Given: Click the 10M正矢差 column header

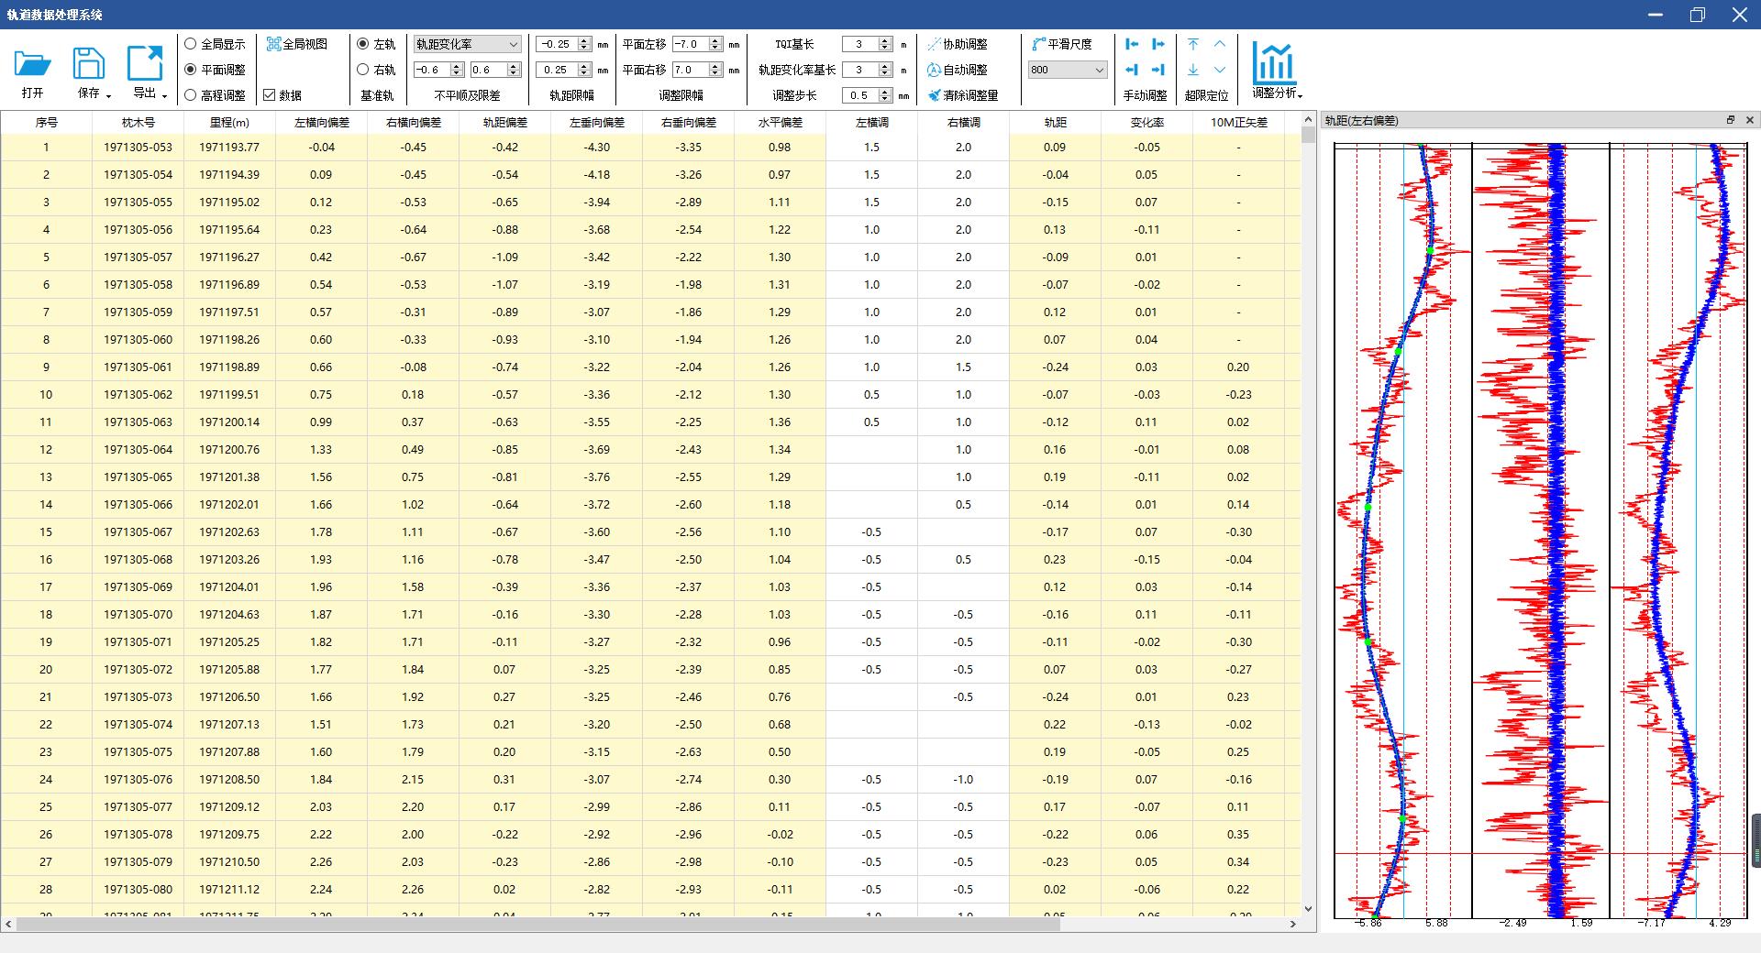Looking at the screenshot, I should 1238,122.
